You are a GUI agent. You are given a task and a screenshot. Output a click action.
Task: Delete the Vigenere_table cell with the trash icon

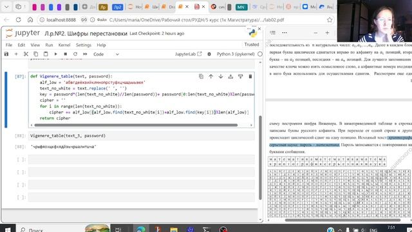(250, 76)
